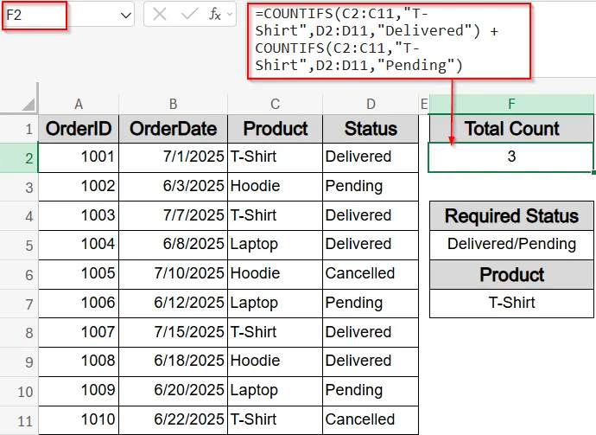This screenshot has width=596, height=435.
Task: Select row 11 header
Action: 19,420
